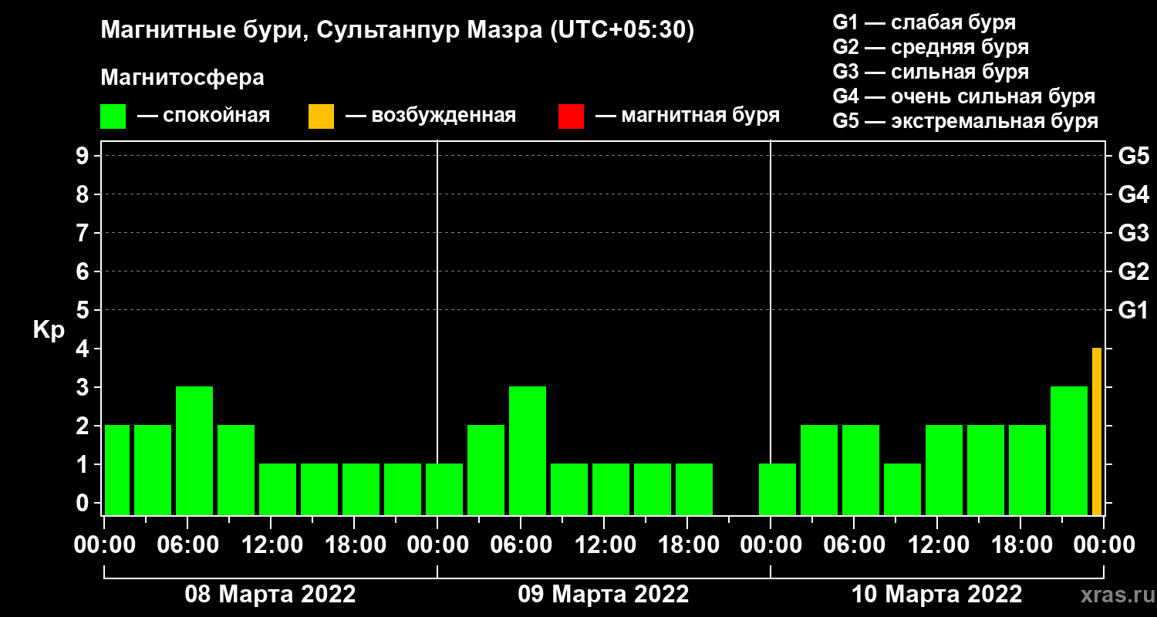The height and width of the screenshot is (617, 1157).
Task: Select the yellow Kp 4 bar on 10 March
Action: [1096, 431]
